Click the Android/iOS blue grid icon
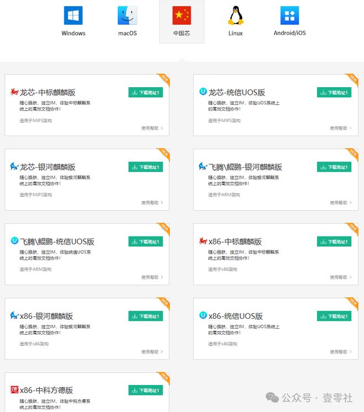 coord(290,15)
